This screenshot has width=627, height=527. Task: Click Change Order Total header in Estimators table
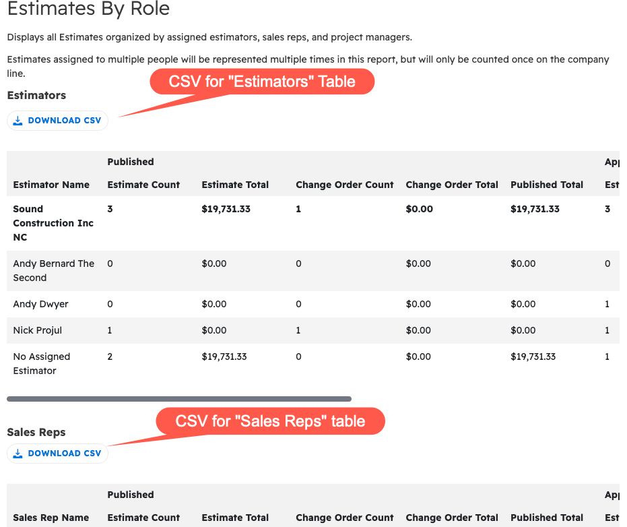[452, 185]
